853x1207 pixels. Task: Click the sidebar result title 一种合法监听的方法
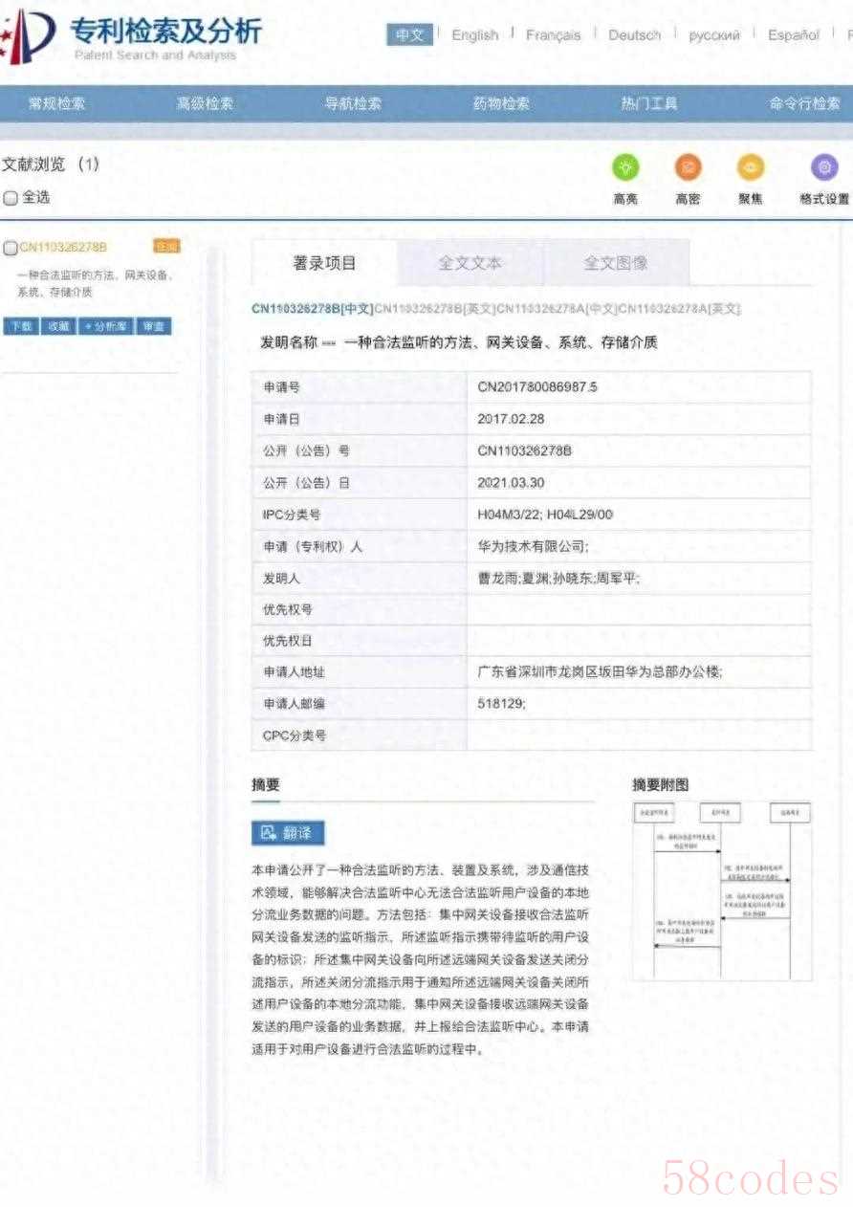coord(95,284)
